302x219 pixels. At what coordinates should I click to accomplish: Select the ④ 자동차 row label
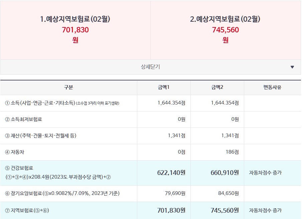(15, 152)
